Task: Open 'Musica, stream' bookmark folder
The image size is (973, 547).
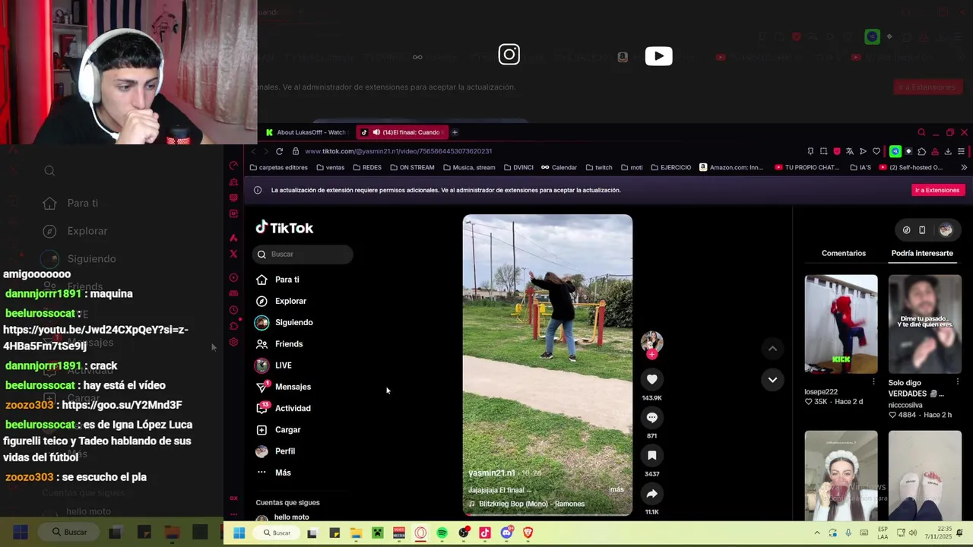Action: click(x=469, y=168)
